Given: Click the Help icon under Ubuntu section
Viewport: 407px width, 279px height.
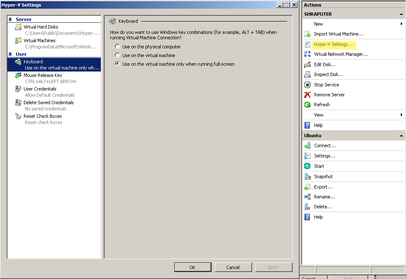Looking at the screenshot, I should [307, 217].
